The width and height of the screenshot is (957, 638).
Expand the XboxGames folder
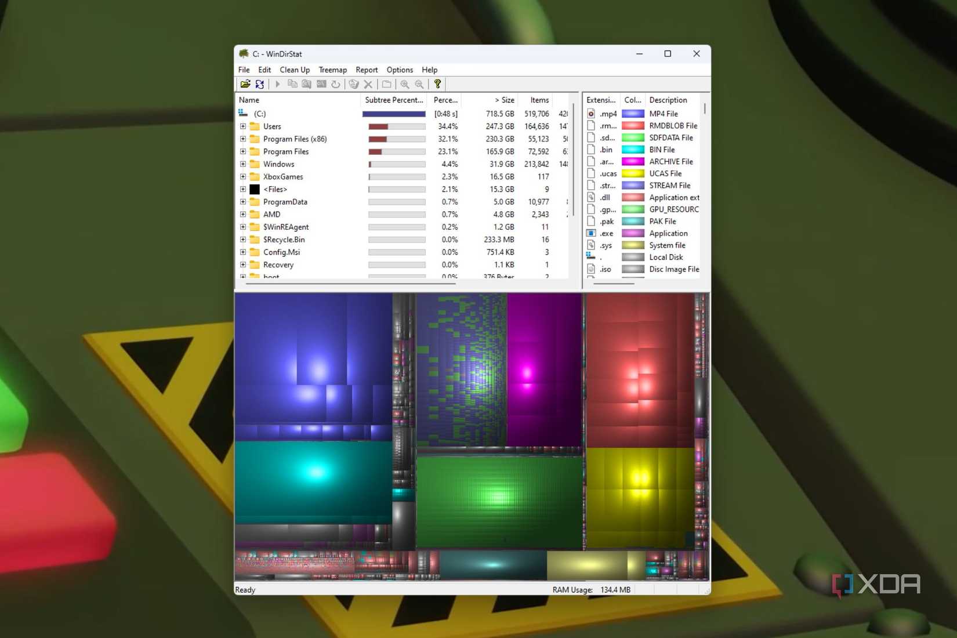(243, 177)
